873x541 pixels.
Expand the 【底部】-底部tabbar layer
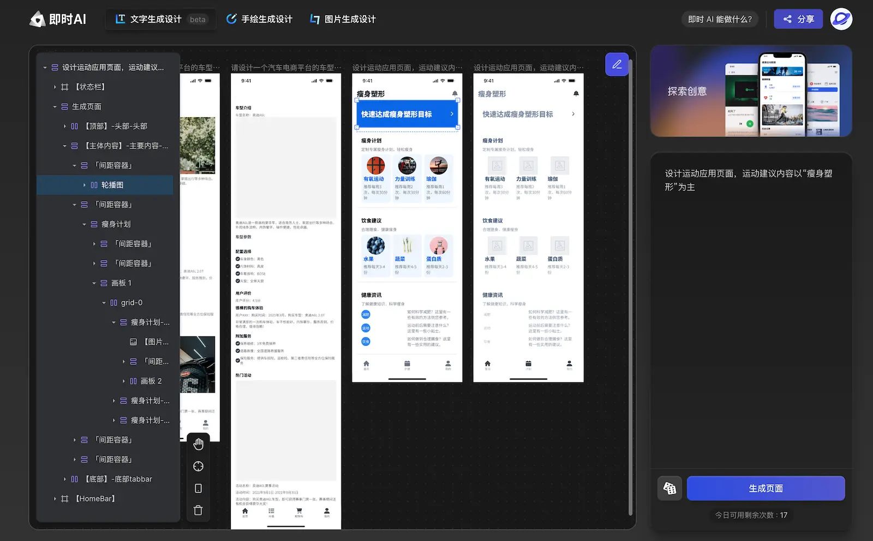(x=65, y=479)
